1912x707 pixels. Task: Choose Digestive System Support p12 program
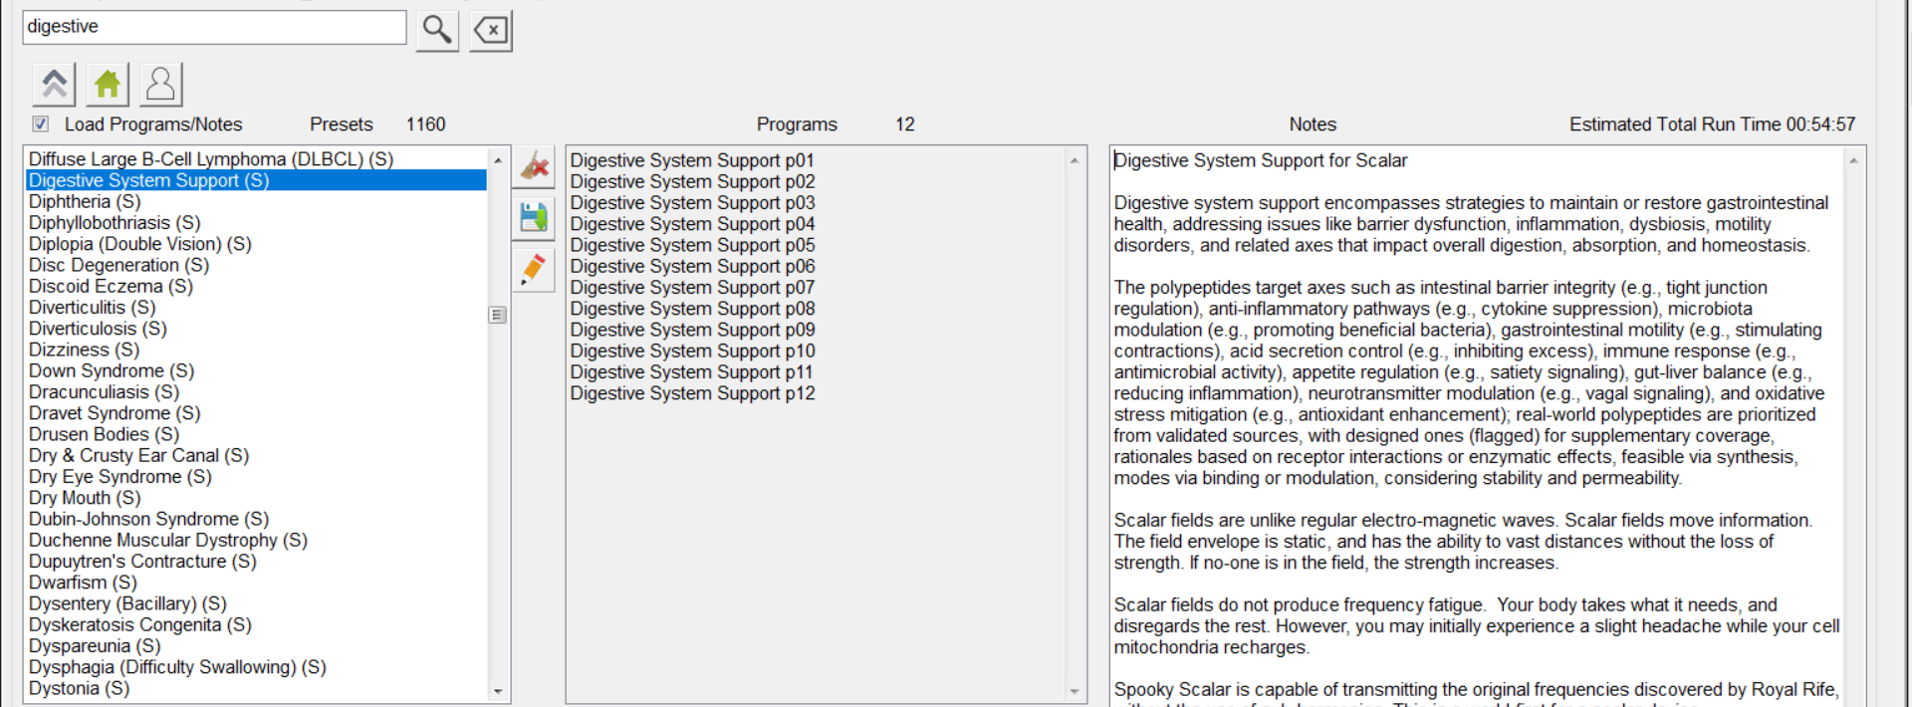coord(692,393)
